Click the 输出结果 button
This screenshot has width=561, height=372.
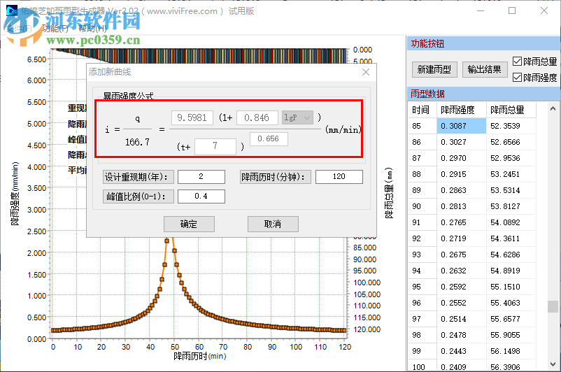click(485, 69)
